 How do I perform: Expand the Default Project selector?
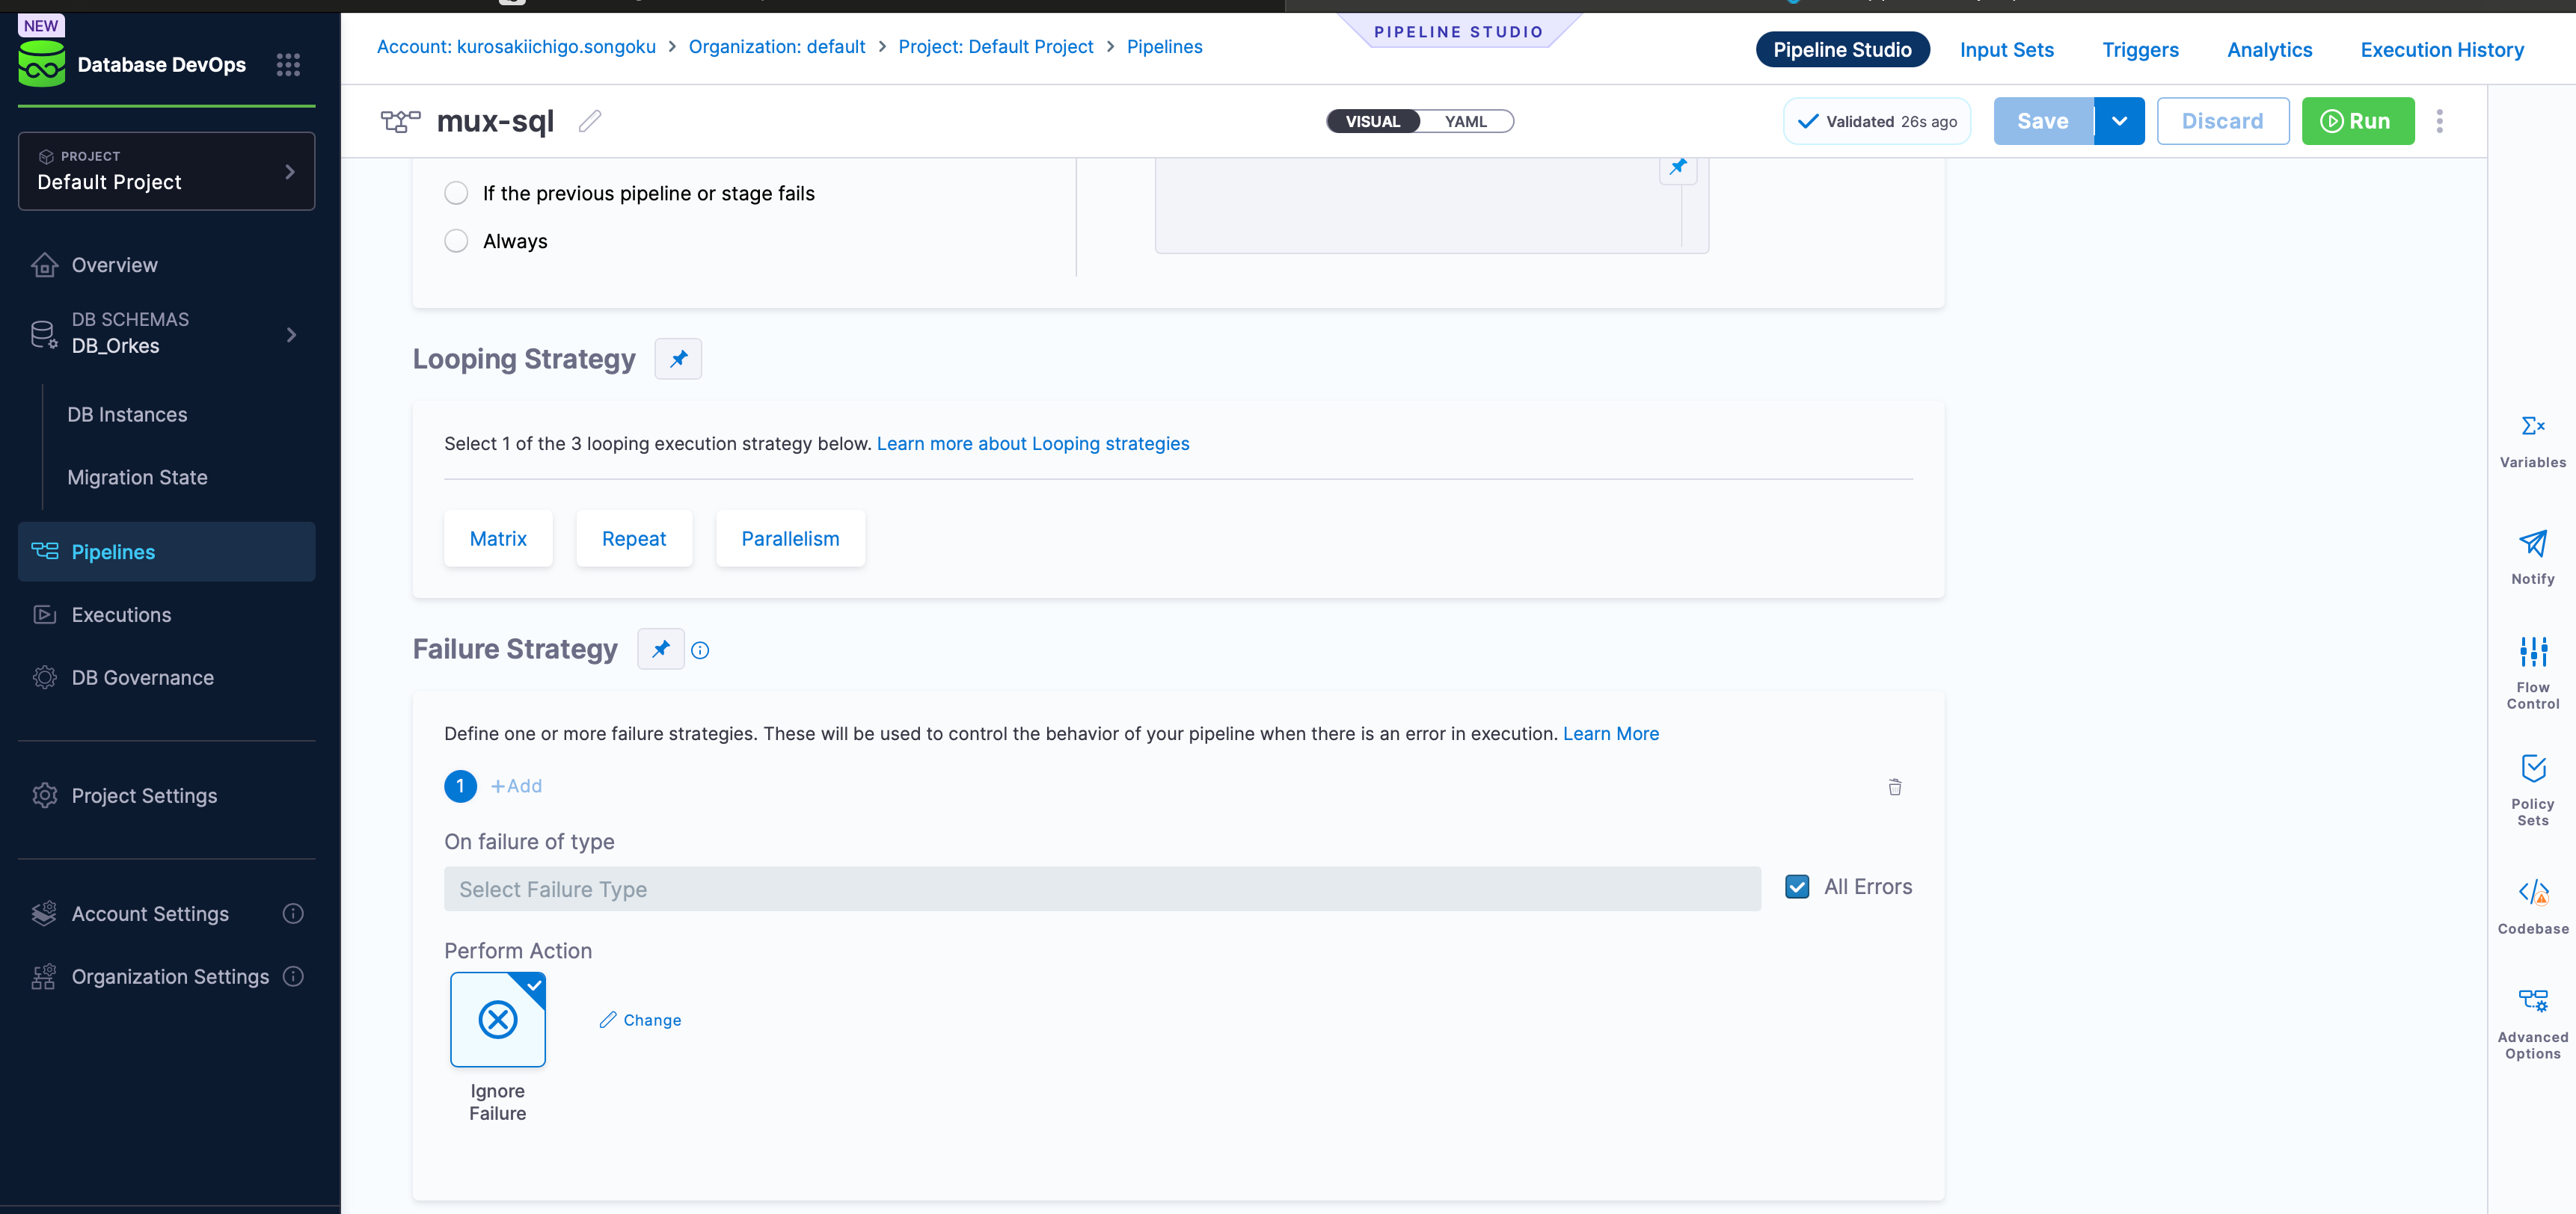pyautogui.click(x=289, y=172)
